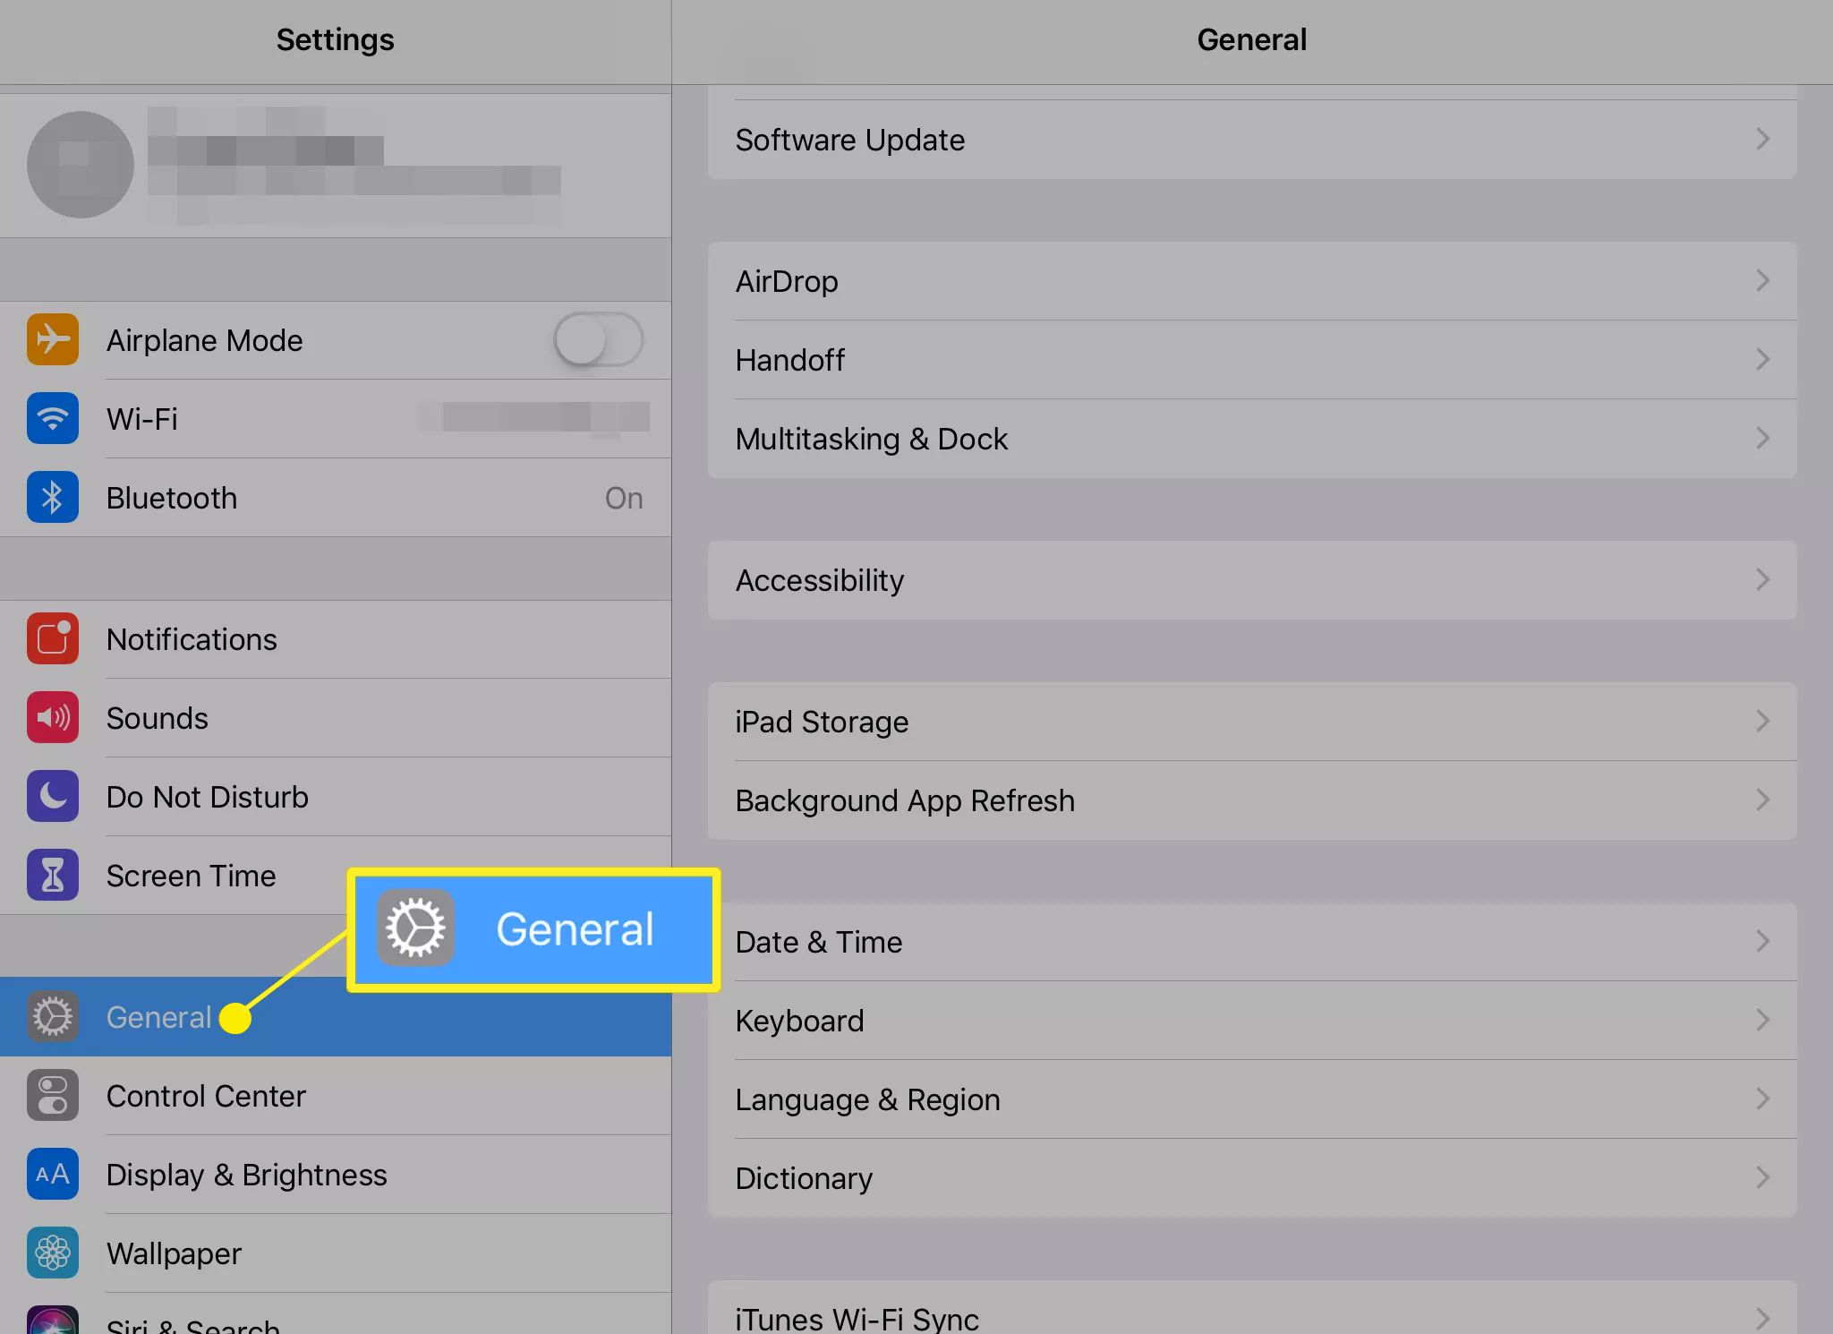
Task: Open Display & Brightness settings
Action: click(x=336, y=1174)
